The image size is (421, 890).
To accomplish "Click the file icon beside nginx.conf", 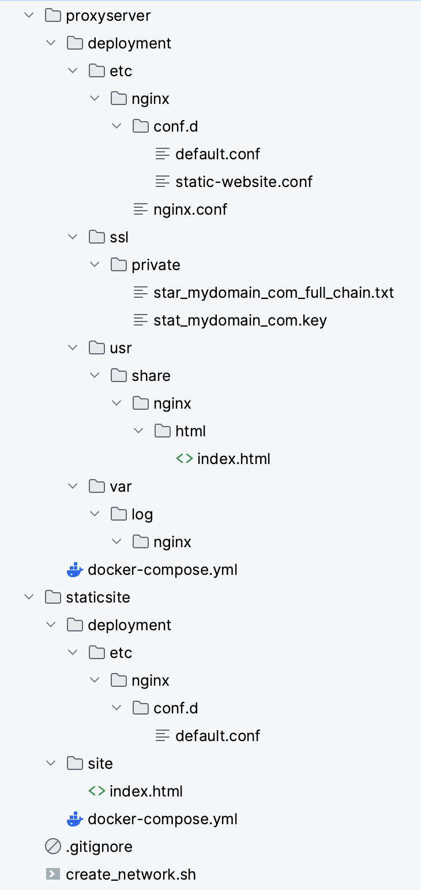I will (x=141, y=210).
